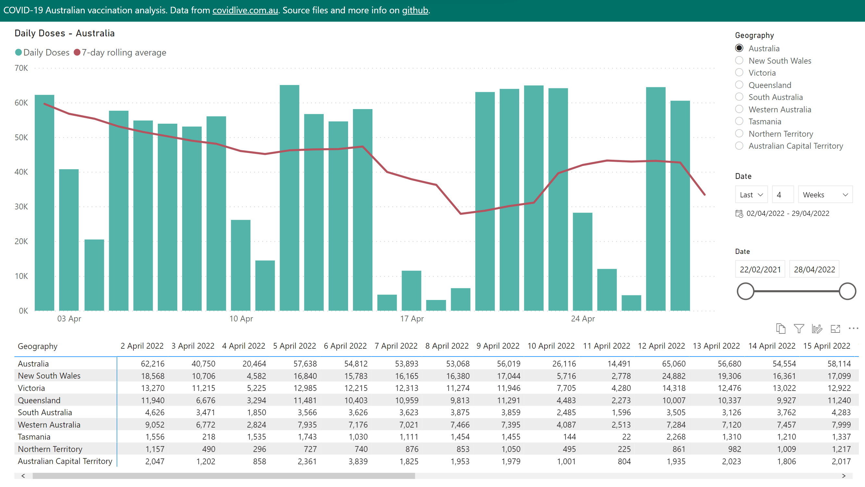This screenshot has height=487, width=865.
Task: Select Western Australia radio button
Action: (739, 109)
